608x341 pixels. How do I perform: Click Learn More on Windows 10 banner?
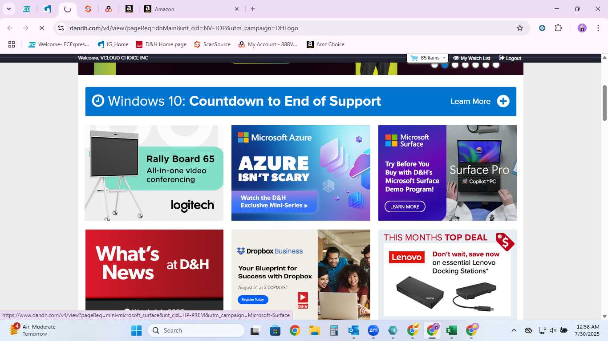(x=470, y=101)
